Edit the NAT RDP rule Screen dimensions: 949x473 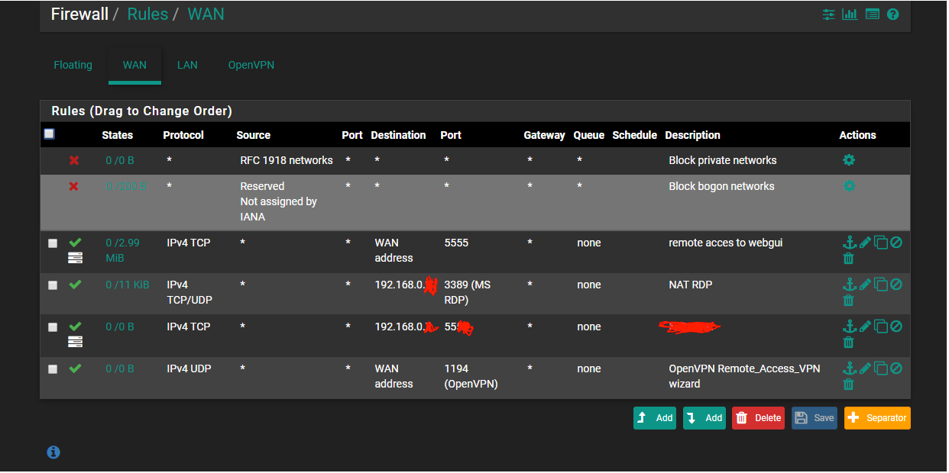[x=865, y=285]
